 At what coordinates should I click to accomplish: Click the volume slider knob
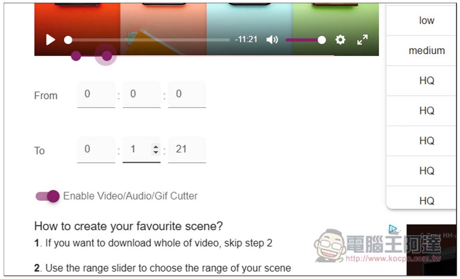pos(322,40)
